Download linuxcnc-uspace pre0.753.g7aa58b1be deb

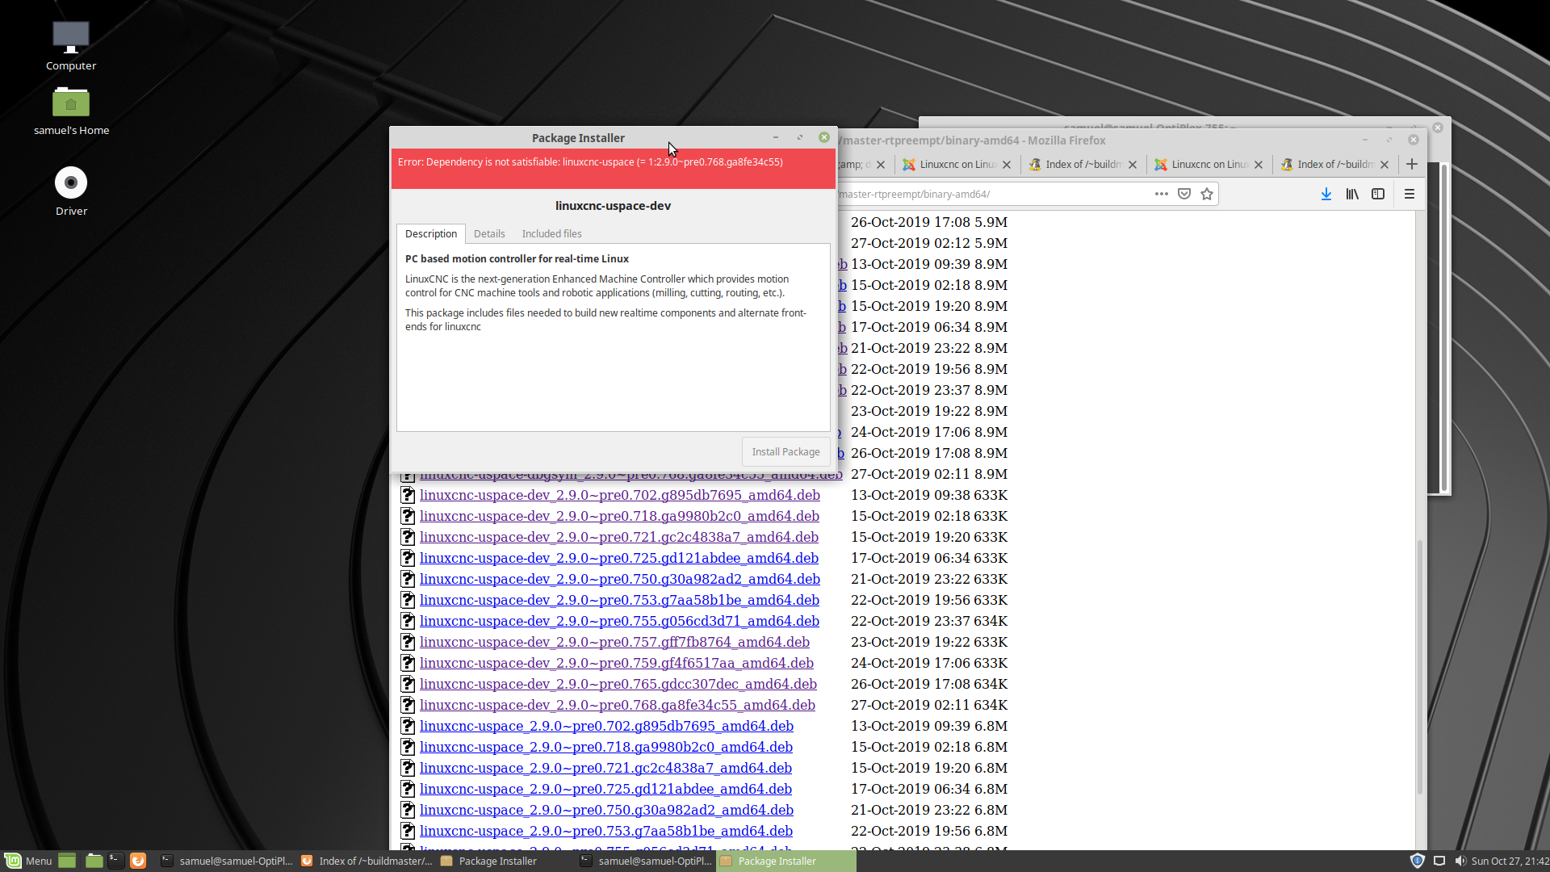point(605,831)
